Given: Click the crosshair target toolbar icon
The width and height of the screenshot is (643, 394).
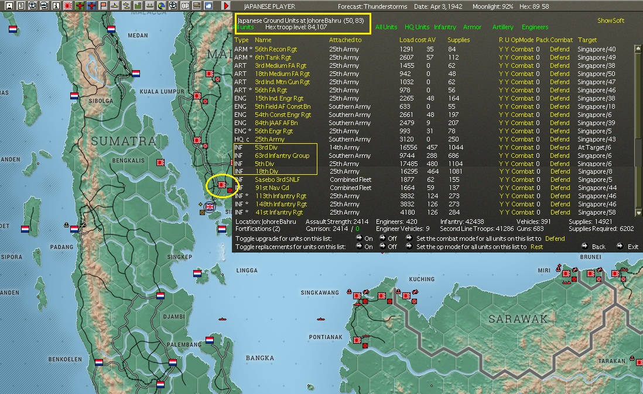Looking at the screenshot, I should click(173, 6).
